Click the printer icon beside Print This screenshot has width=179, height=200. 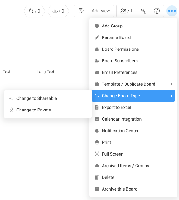pos(97,142)
